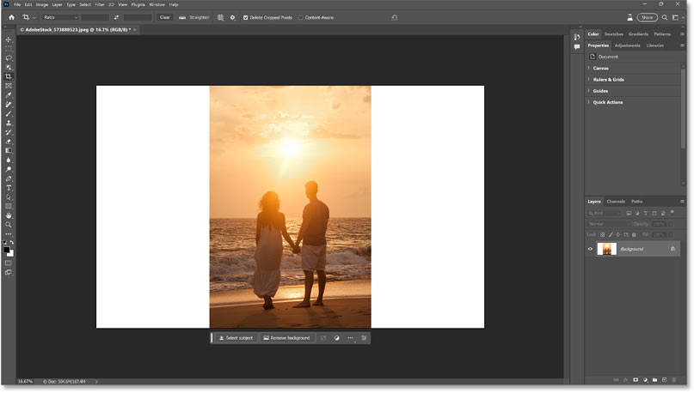This screenshot has width=694, height=393.
Task: Open more options on contextual task bar
Action: (x=351, y=338)
